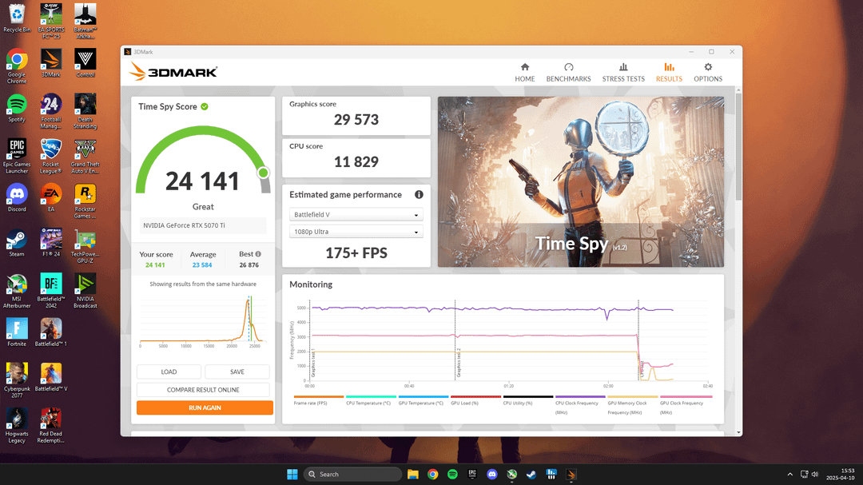Viewport: 863px width, 485px height.
Task: Select the Rocket League desktop shortcut
Action: tap(51, 157)
